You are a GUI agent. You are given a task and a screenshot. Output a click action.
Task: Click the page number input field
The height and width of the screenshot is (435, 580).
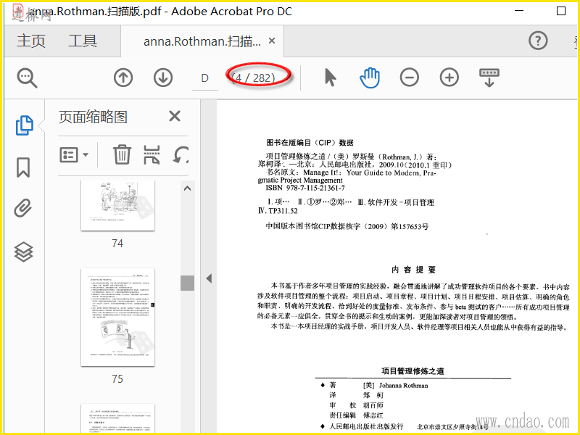(205, 78)
